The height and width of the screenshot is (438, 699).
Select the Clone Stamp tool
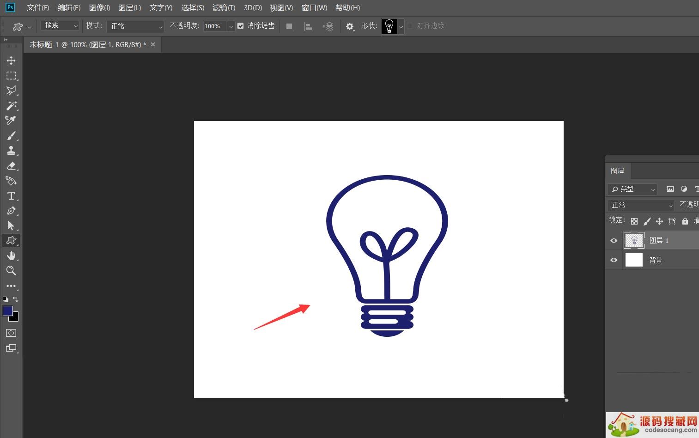coord(11,150)
